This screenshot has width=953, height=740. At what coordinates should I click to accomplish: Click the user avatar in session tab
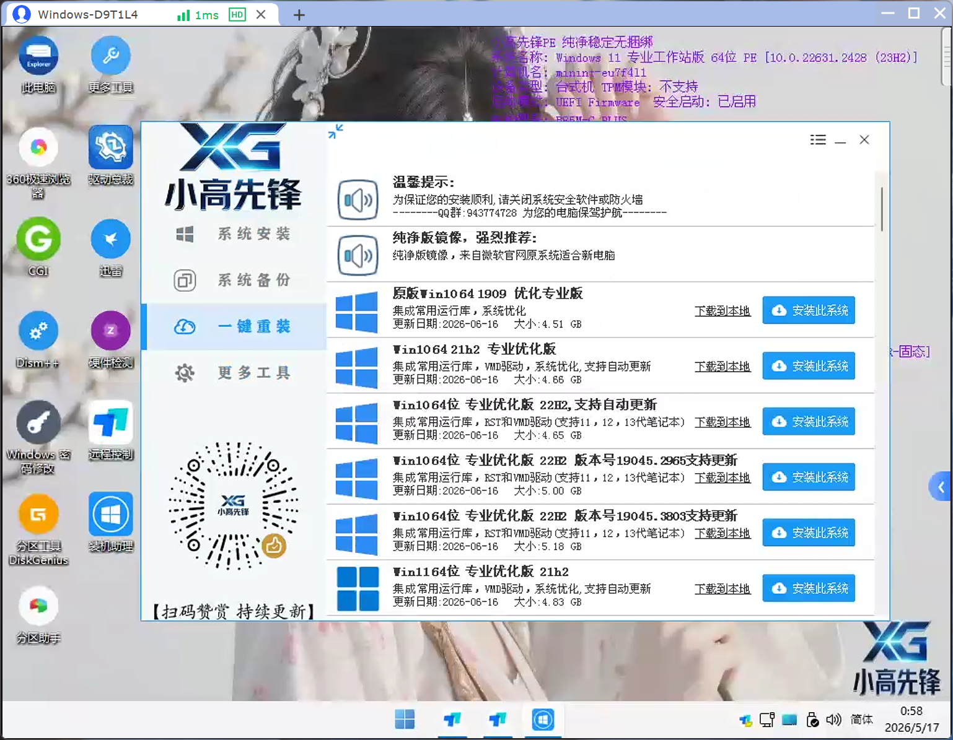22,14
